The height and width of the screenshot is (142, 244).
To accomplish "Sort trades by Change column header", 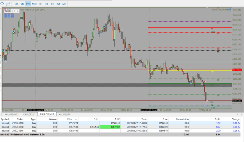I will [x=231, y=119].
